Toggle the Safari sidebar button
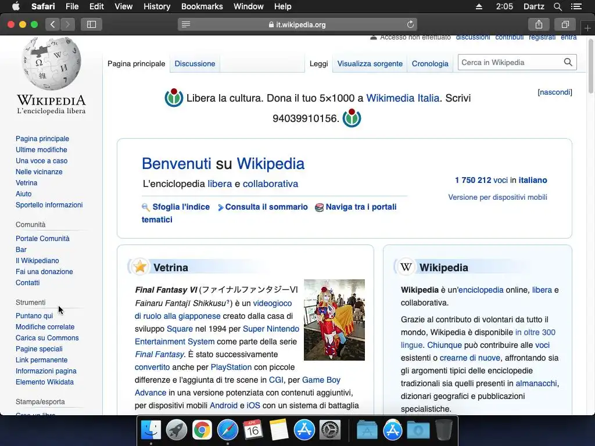 (91, 24)
